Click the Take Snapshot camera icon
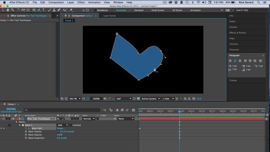Screen dimensions: 270x152 coord(105,99)
